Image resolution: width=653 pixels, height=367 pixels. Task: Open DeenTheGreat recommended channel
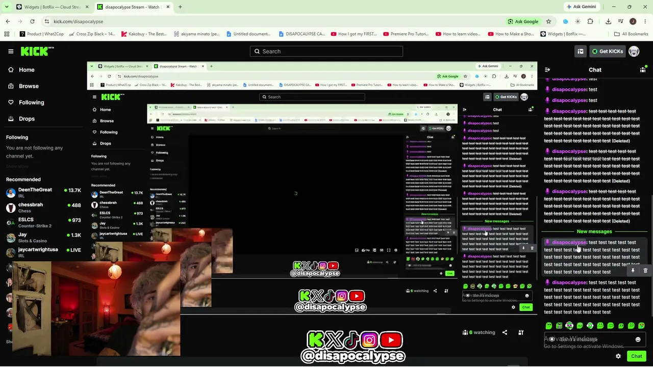(44, 193)
